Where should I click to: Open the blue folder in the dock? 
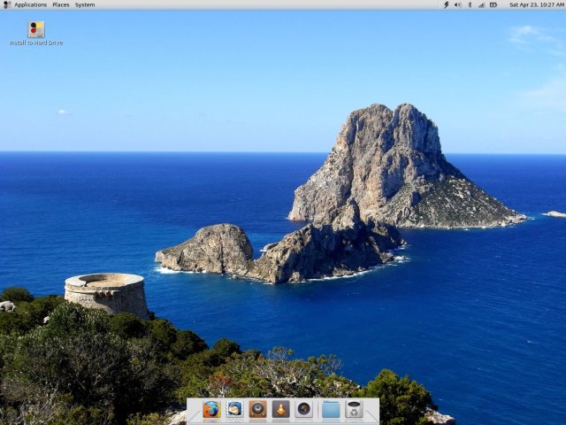(x=331, y=409)
